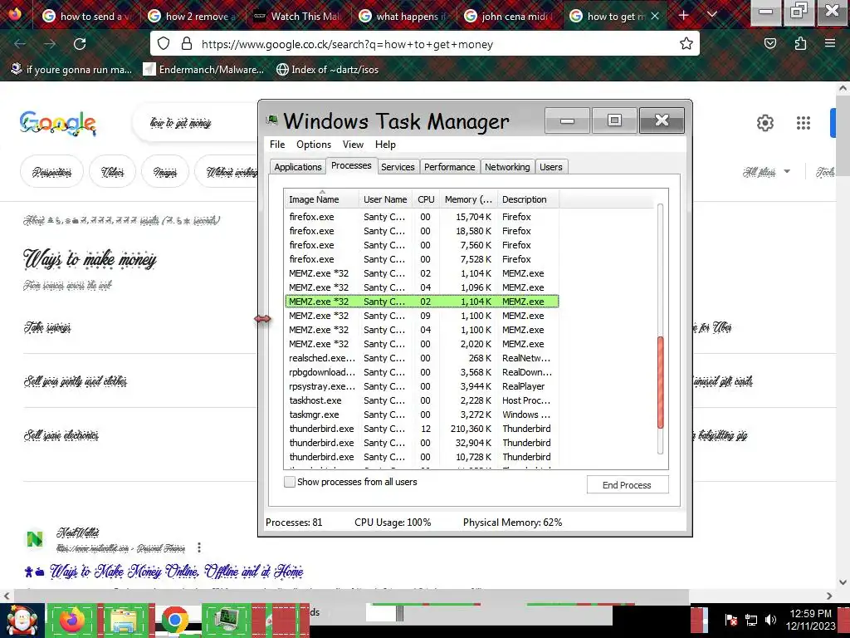850x638 pixels.
Task: Open the network tray icon
Action: tap(750, 620)
